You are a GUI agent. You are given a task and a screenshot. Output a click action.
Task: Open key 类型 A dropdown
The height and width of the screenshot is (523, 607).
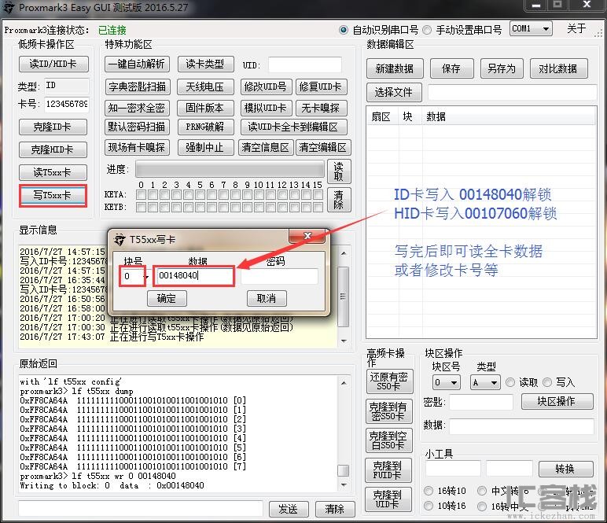click(485, 382)
